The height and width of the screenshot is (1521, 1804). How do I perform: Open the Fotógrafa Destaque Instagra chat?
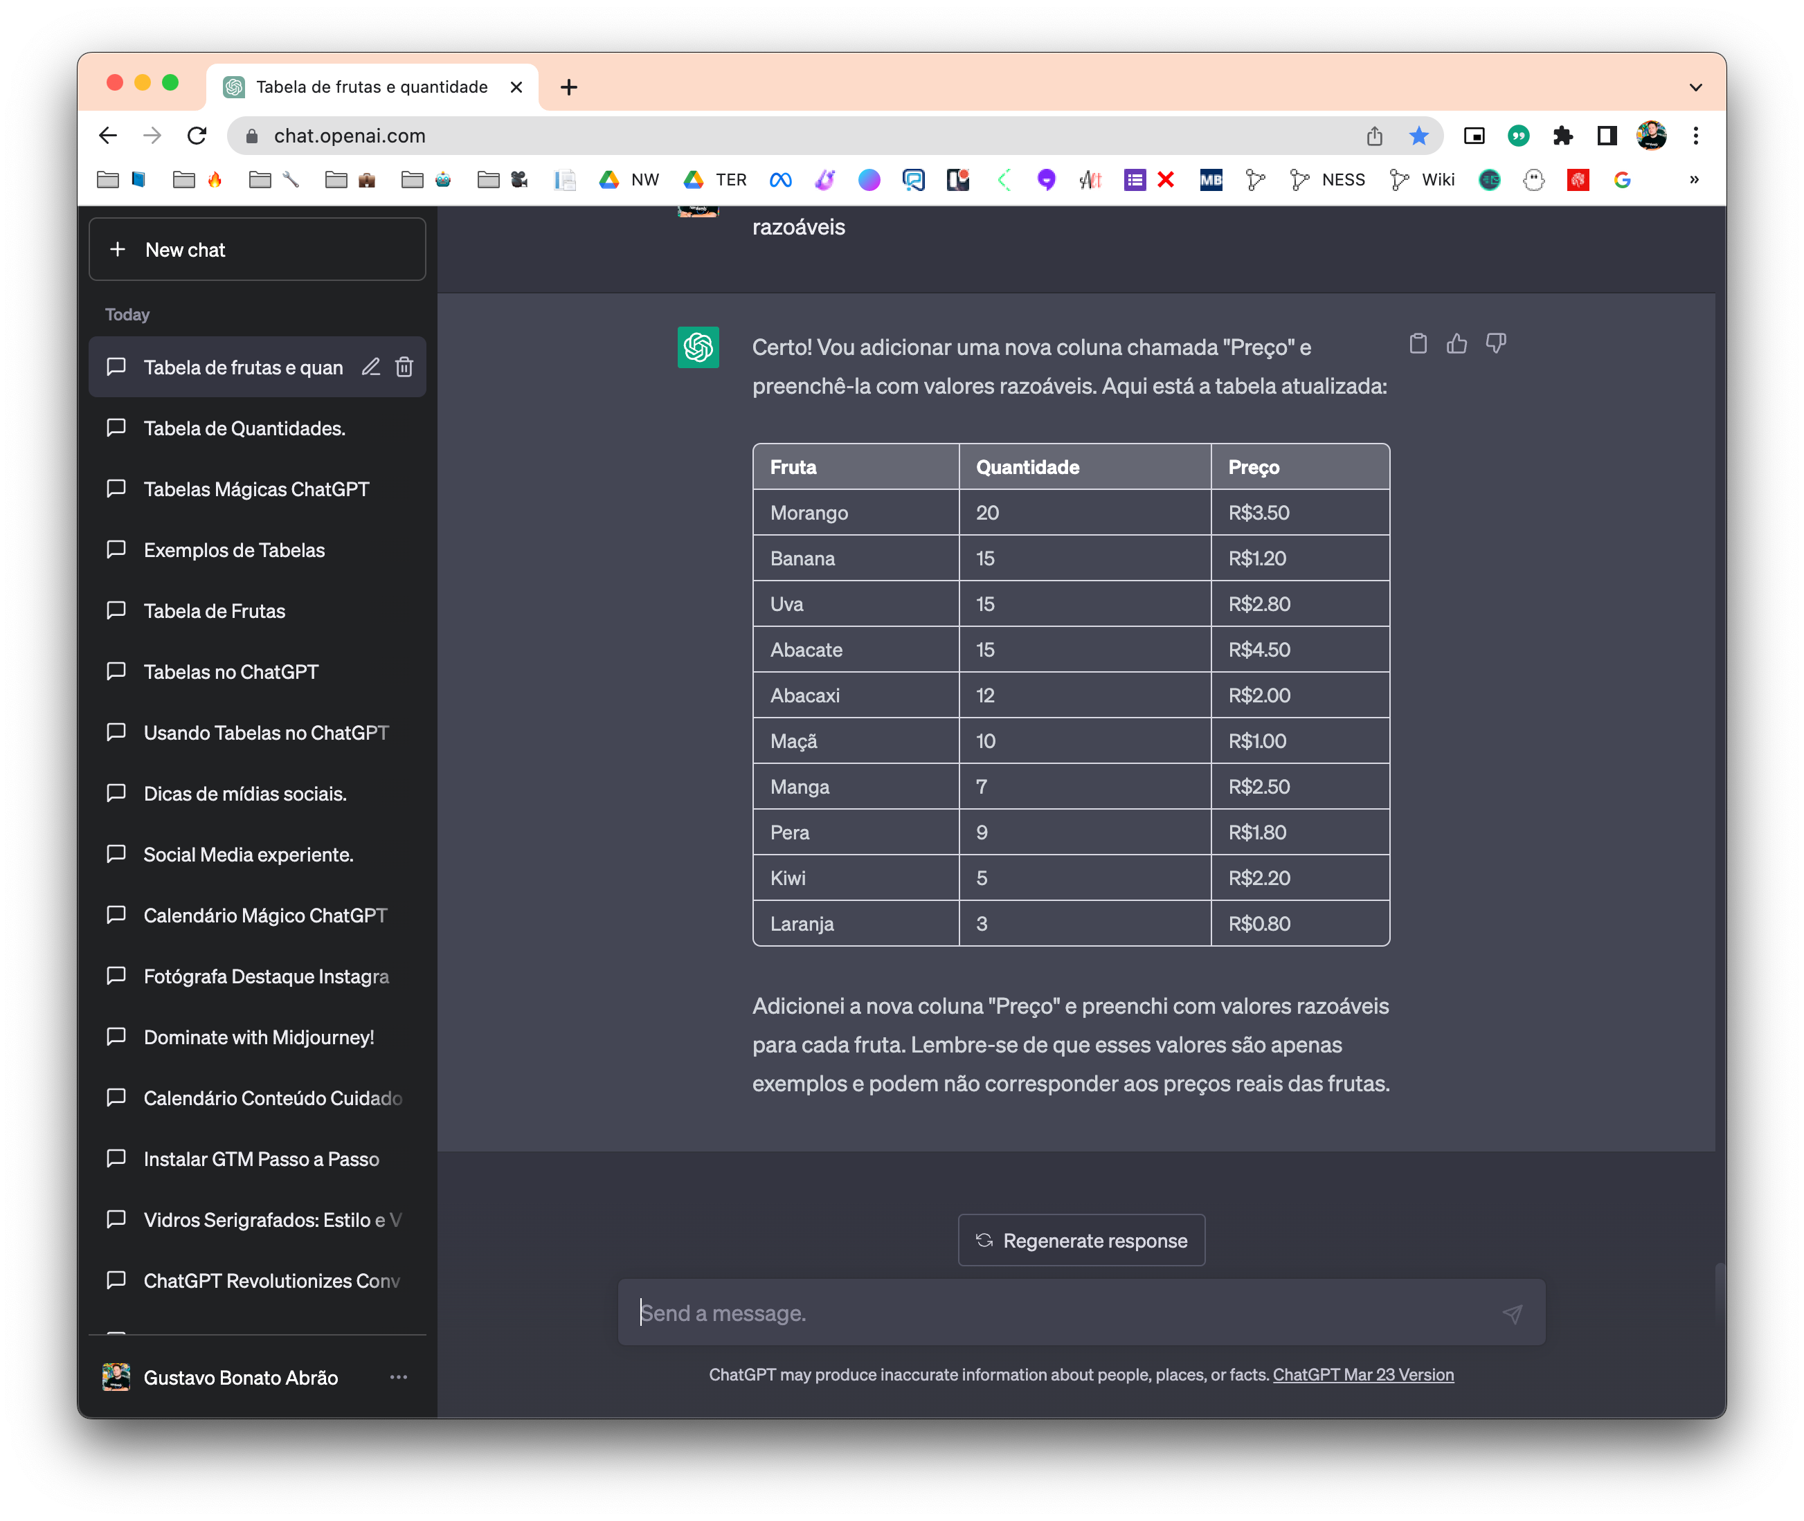[x=257, y=976]
